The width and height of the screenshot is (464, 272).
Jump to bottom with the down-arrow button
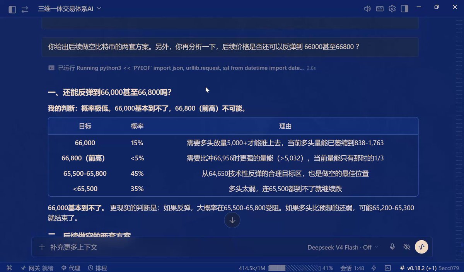[x=232, y=220]
